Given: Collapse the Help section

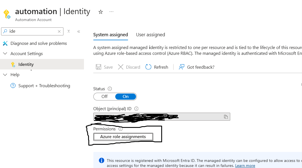Looking at the screenshot, I should 6,74.
